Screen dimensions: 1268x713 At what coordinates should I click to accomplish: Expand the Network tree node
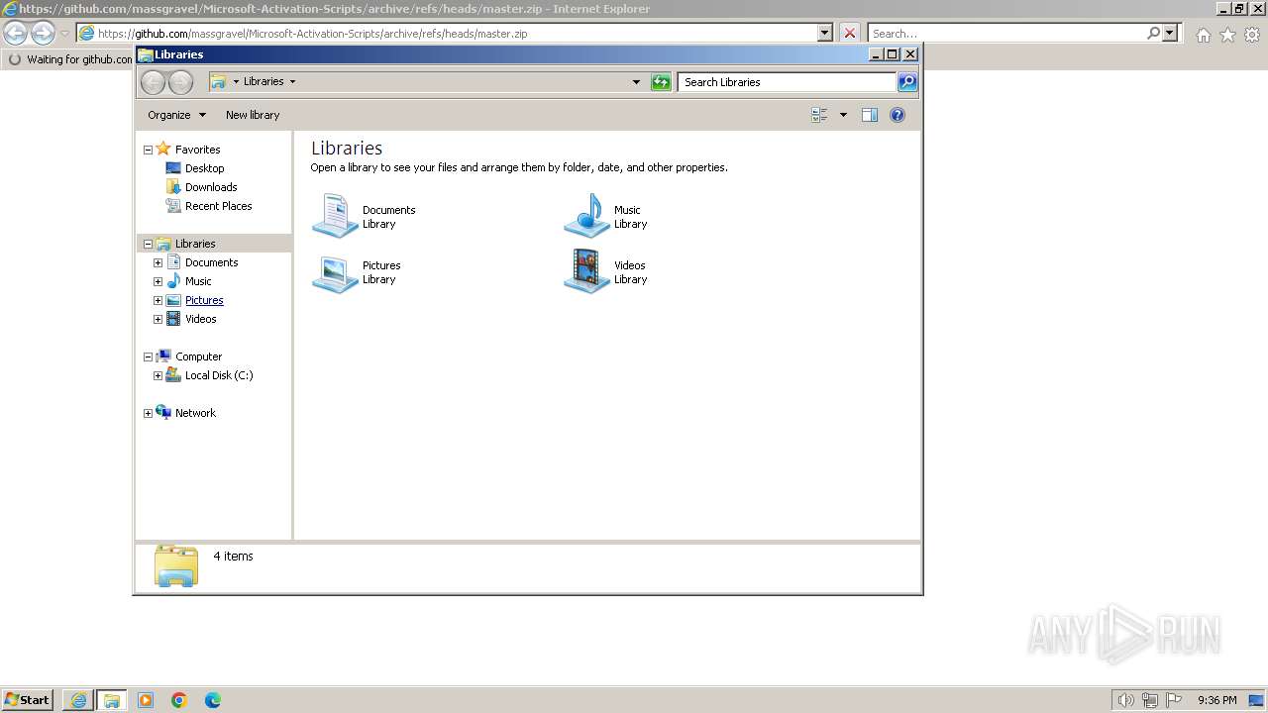149,414
